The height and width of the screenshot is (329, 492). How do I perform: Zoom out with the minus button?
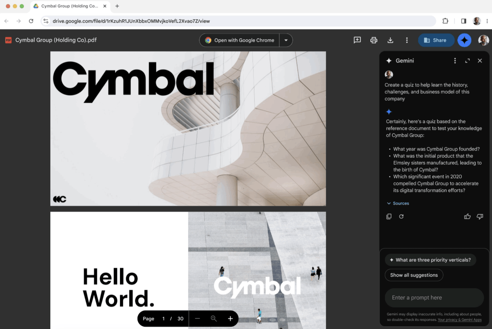tap(197, 318)
